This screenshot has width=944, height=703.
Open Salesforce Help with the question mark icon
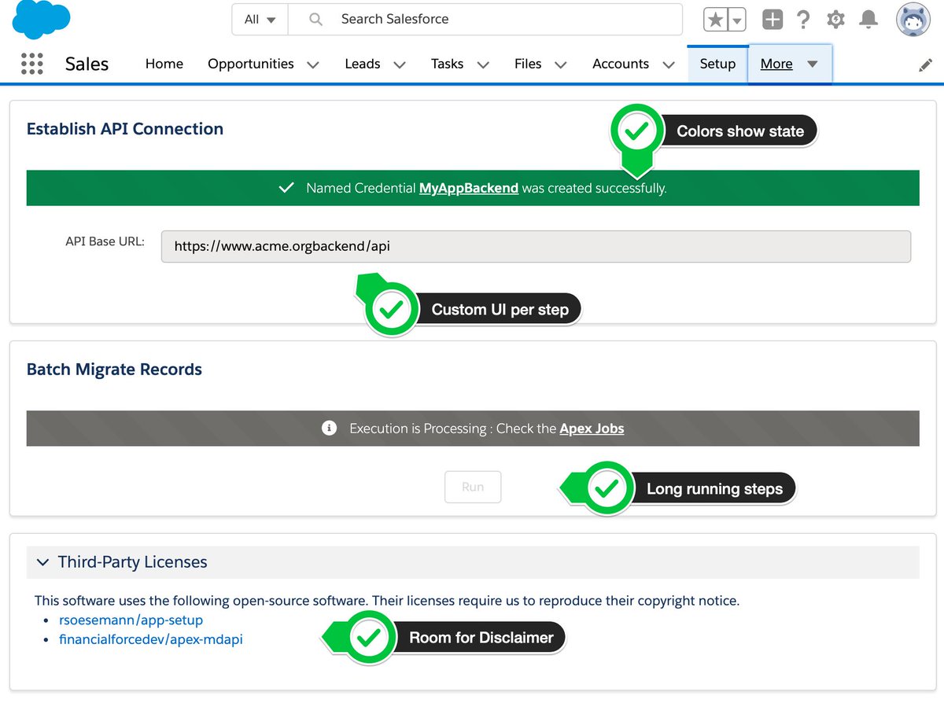tap(803, 20)
